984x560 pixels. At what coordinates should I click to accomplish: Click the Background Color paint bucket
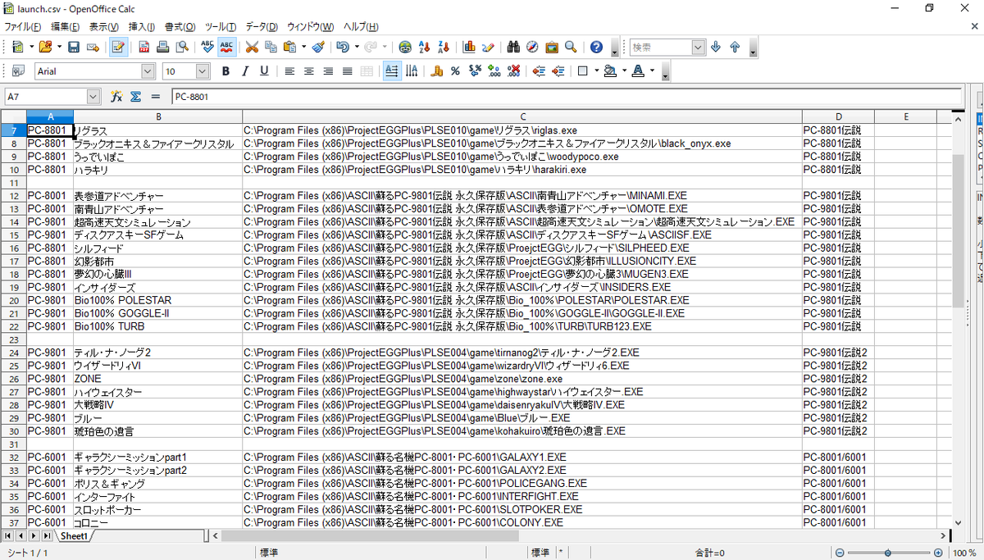pyautogui.click(x=609, y=71)
